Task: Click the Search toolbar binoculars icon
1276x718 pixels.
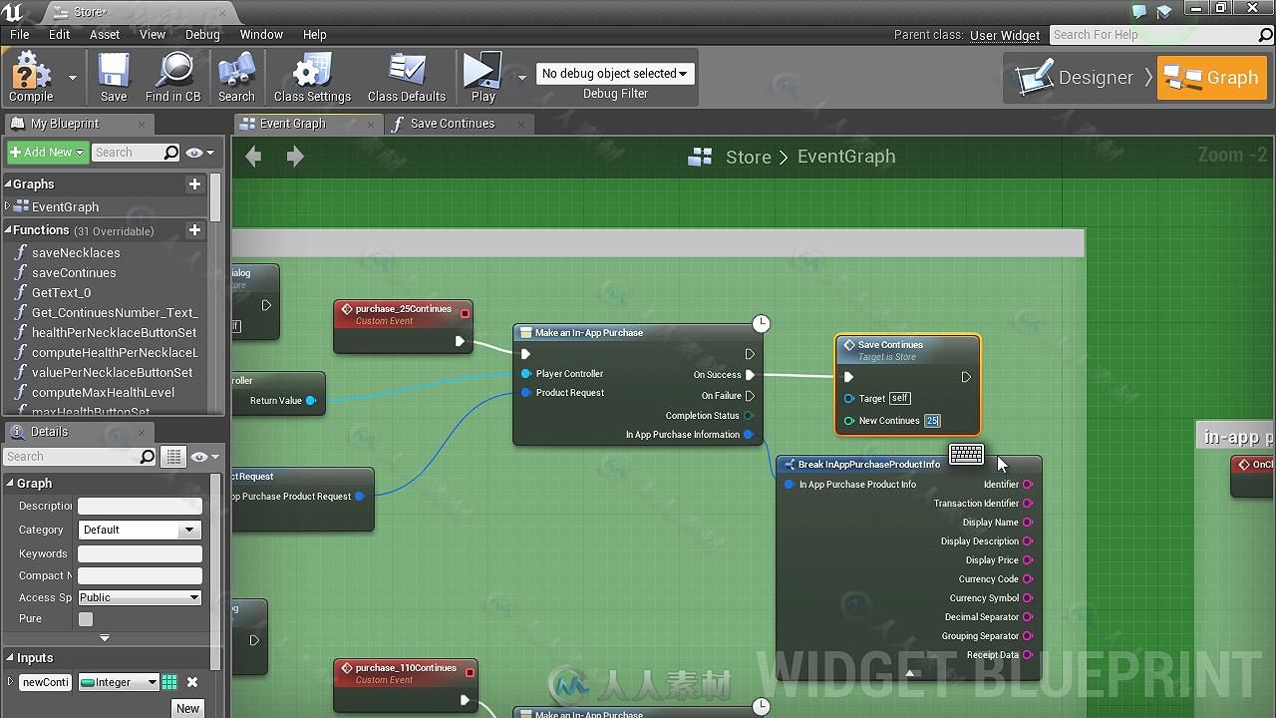Action: [236, 77]
